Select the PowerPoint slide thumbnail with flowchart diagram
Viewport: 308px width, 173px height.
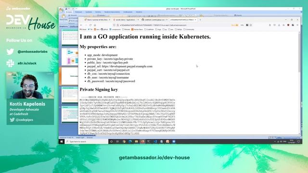(70, 57)
